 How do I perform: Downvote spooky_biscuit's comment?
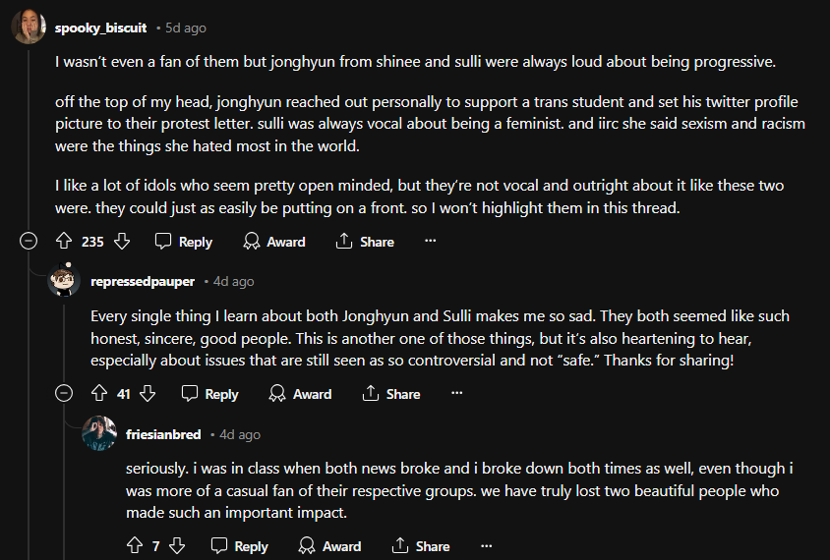coord(122,242)
